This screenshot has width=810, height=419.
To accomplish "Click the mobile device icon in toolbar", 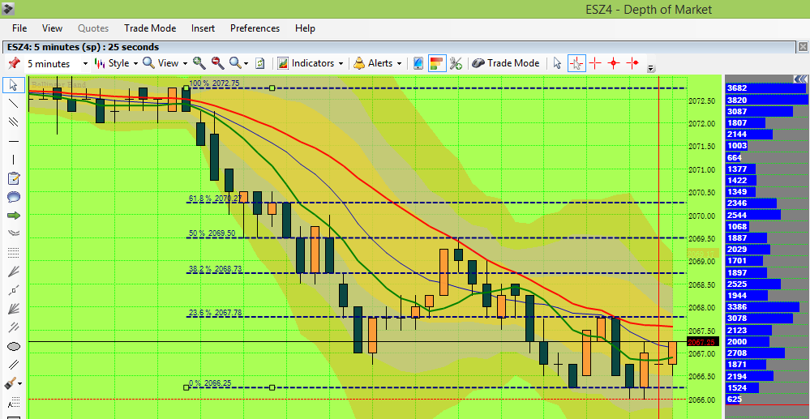I will pyautogui.click(x=418, y=63).
